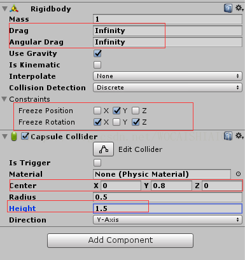Disable the Capsule Collider component checkbox
This screenshot has height=260, width=245.
coord(25,136)
